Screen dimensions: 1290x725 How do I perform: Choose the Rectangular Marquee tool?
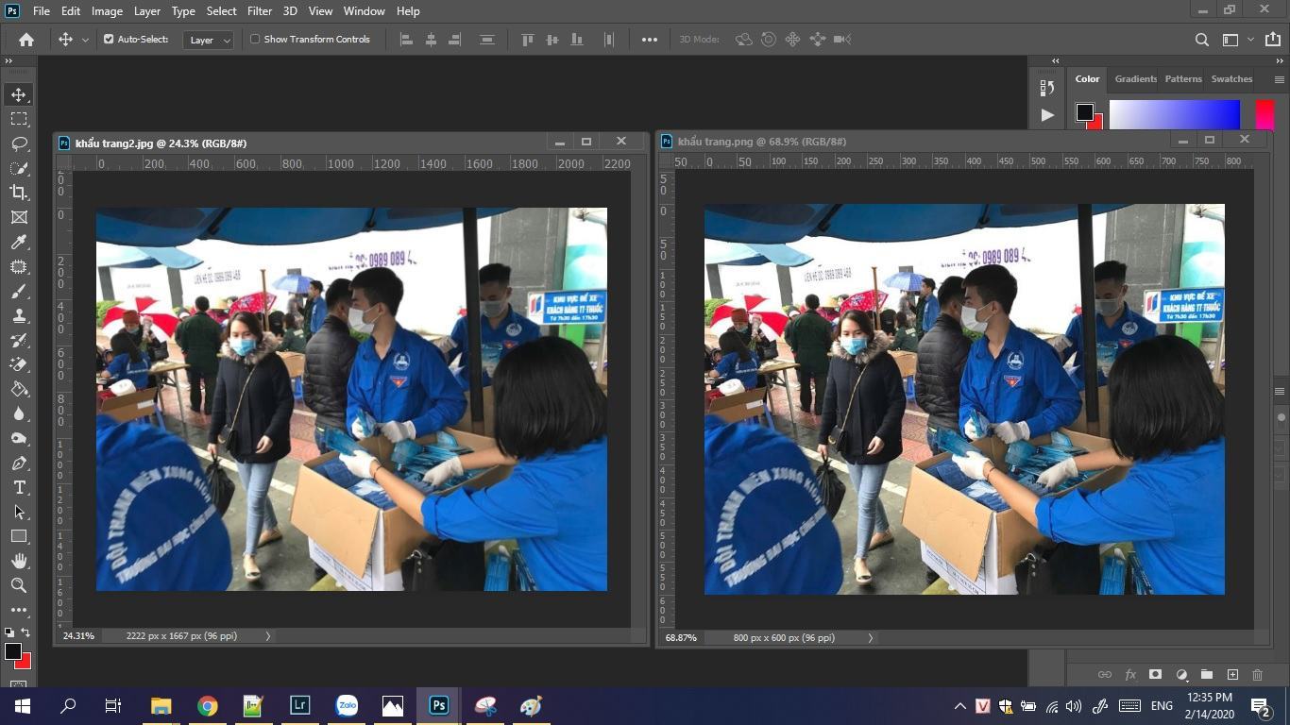[x=19, y=119]
